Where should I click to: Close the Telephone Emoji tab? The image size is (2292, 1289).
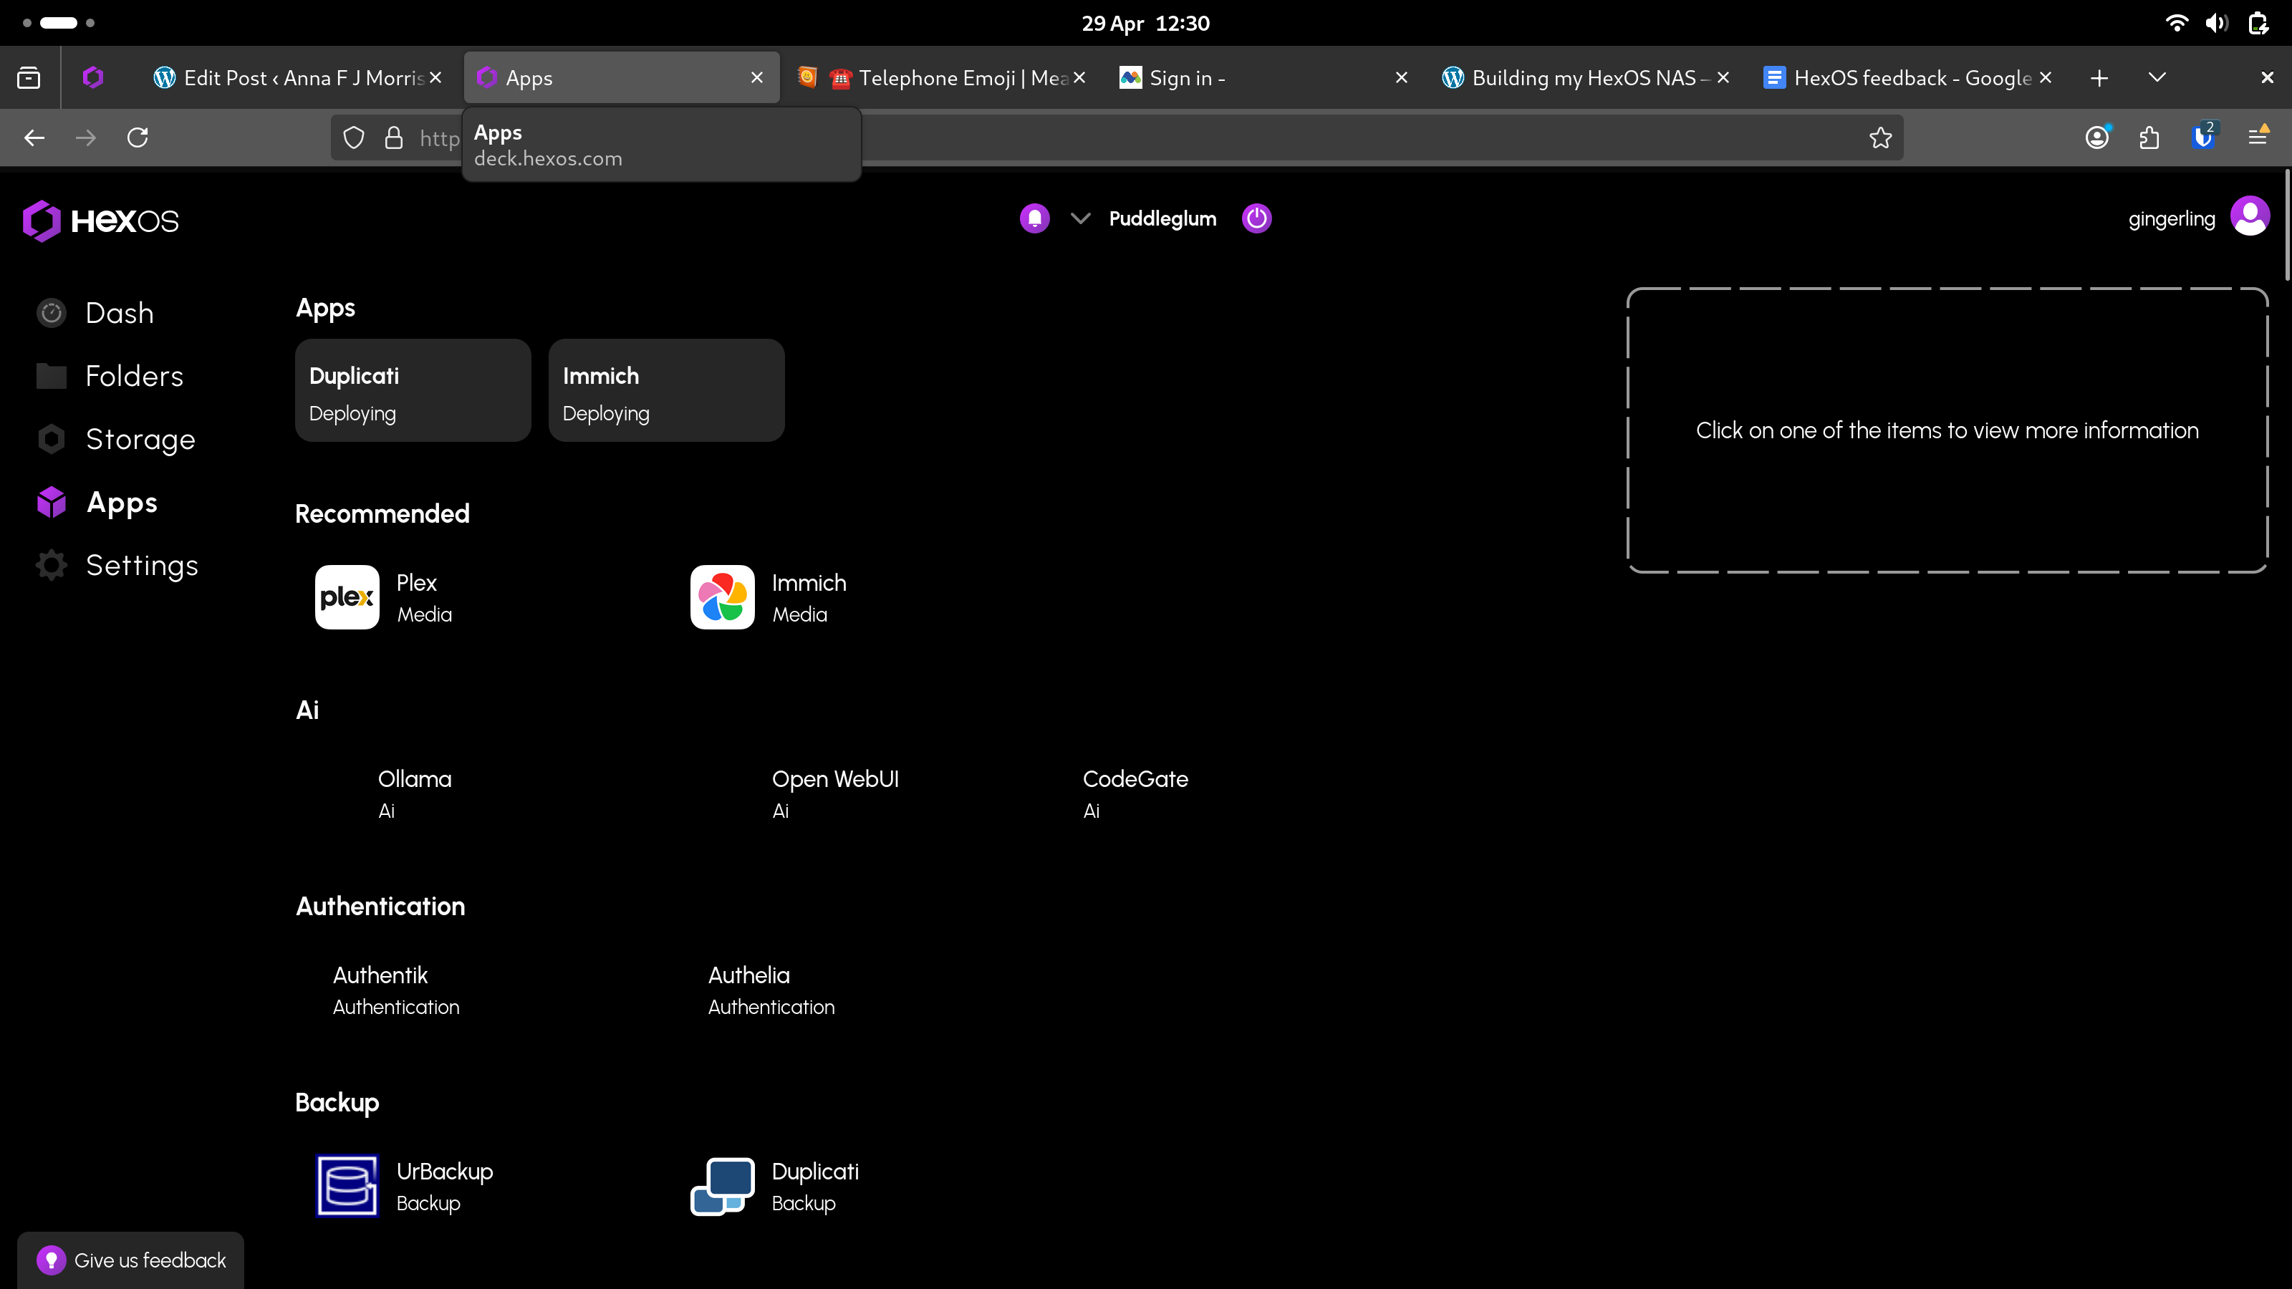point(1079,78)
